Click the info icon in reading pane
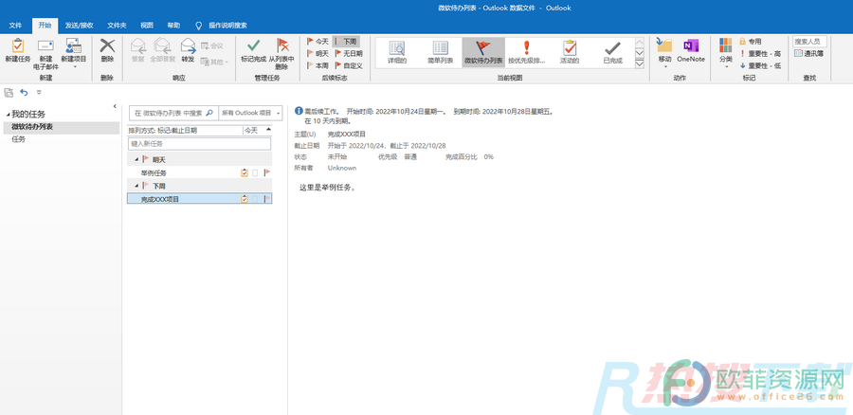The width and height of the screenshot is (853, 415). 299,111
